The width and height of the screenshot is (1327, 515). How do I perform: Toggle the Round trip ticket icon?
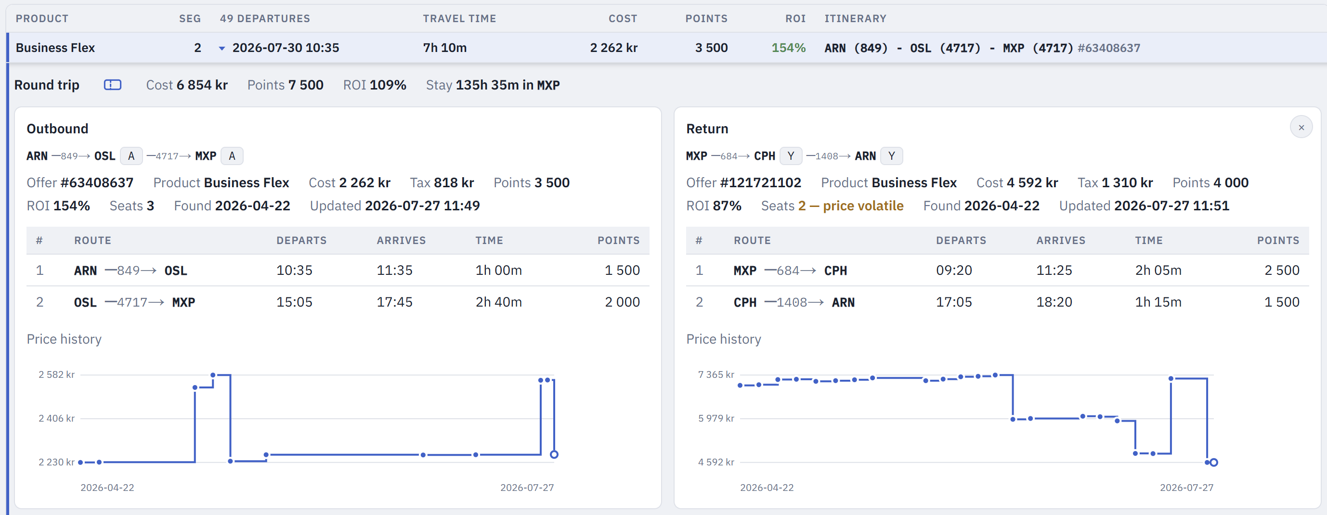[x=112, y=85]
